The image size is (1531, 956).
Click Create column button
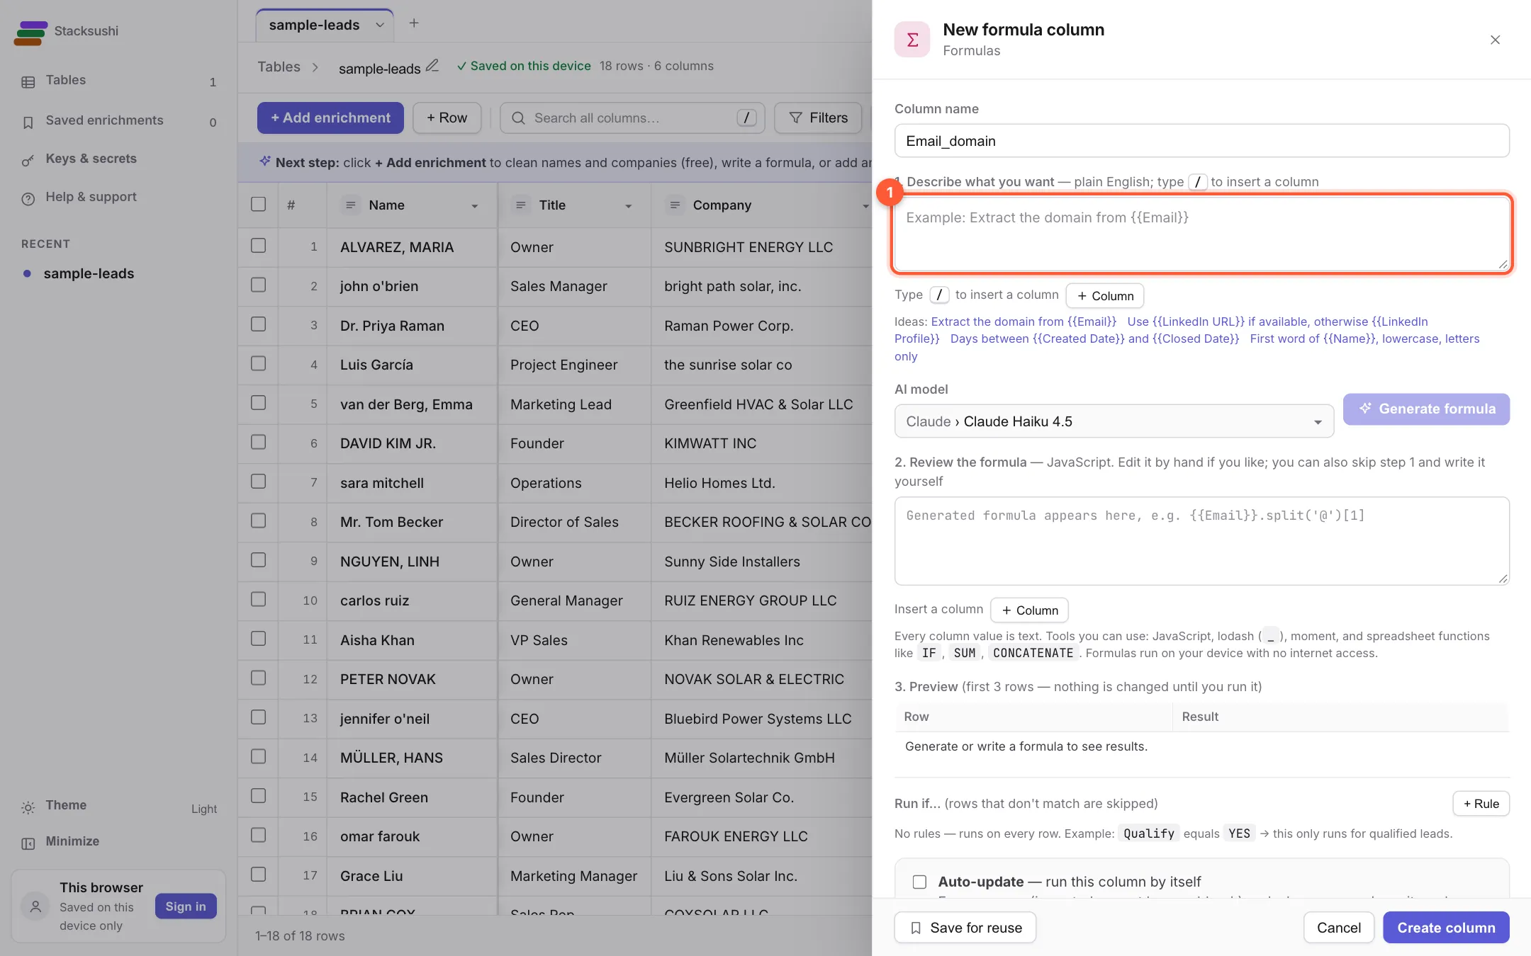(x=1446, y=928)
